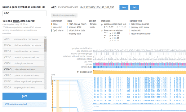The height and width of the screenshot is (112, 186).
Task: Select CESC cervical squamous cell dataset
Action: tap(23, 57)
